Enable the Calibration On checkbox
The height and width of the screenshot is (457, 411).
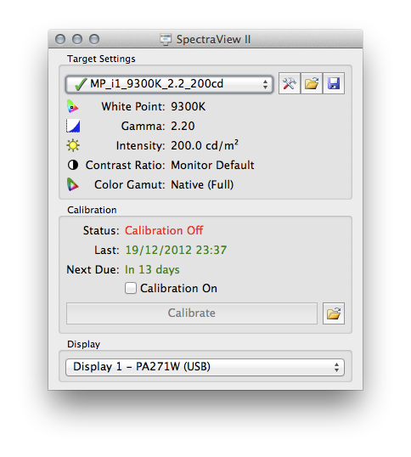tap(131, 288)
